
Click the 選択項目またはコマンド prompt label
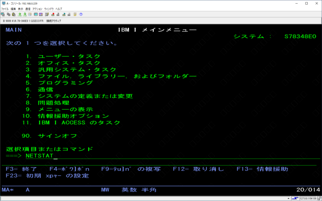[49, 149]
